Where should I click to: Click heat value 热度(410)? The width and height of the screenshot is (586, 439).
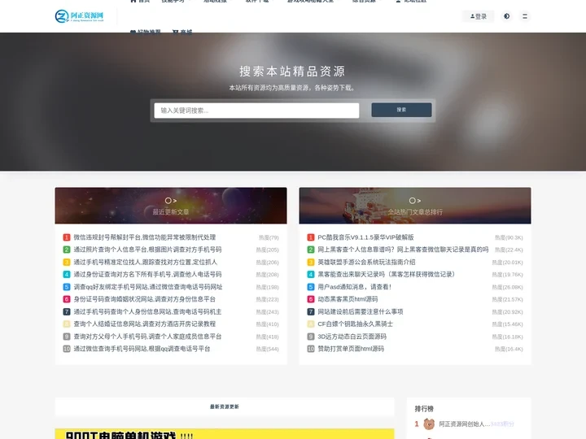click(x=267, y=324)
